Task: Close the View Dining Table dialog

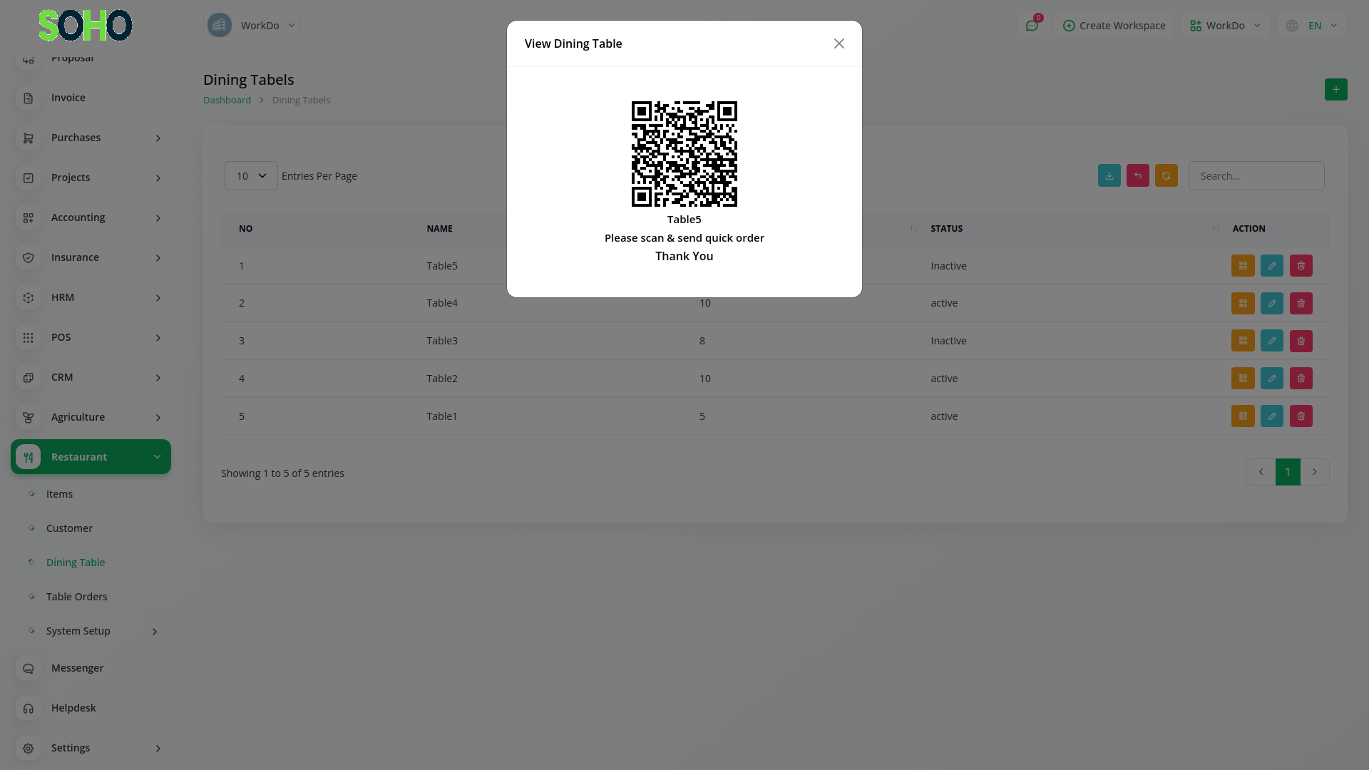Action: pos(839,43)
